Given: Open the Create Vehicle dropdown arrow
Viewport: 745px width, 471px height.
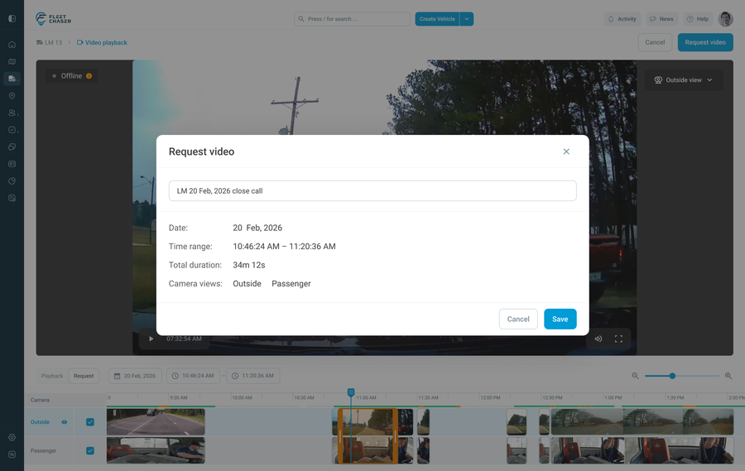Looking at the screenshot, I should (x=467, y=19).
